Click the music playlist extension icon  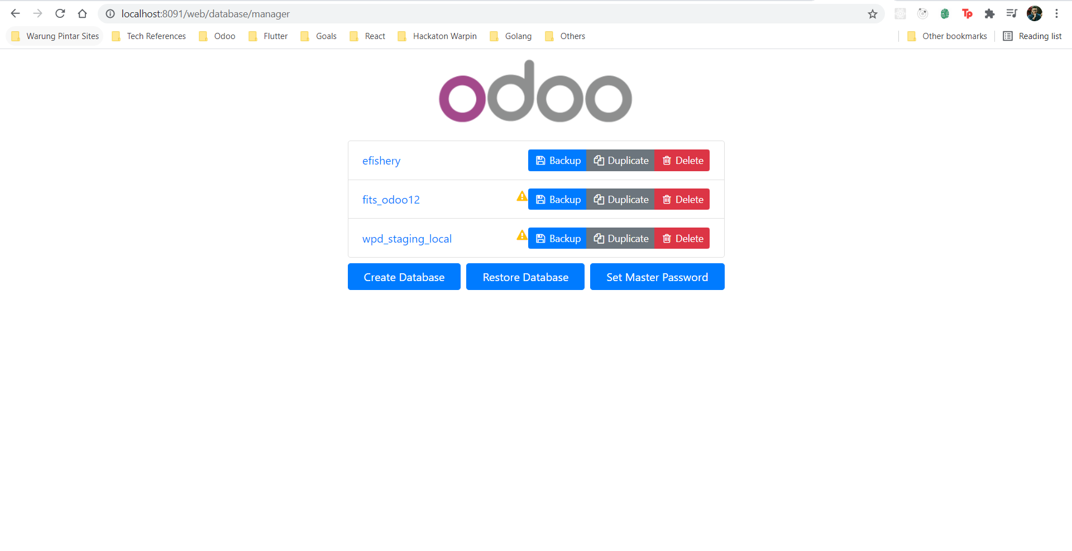tap(1012, 13)
